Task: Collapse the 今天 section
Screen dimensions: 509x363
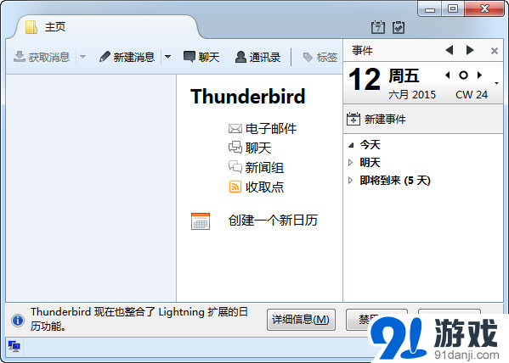Action: (x=351, y=145)
